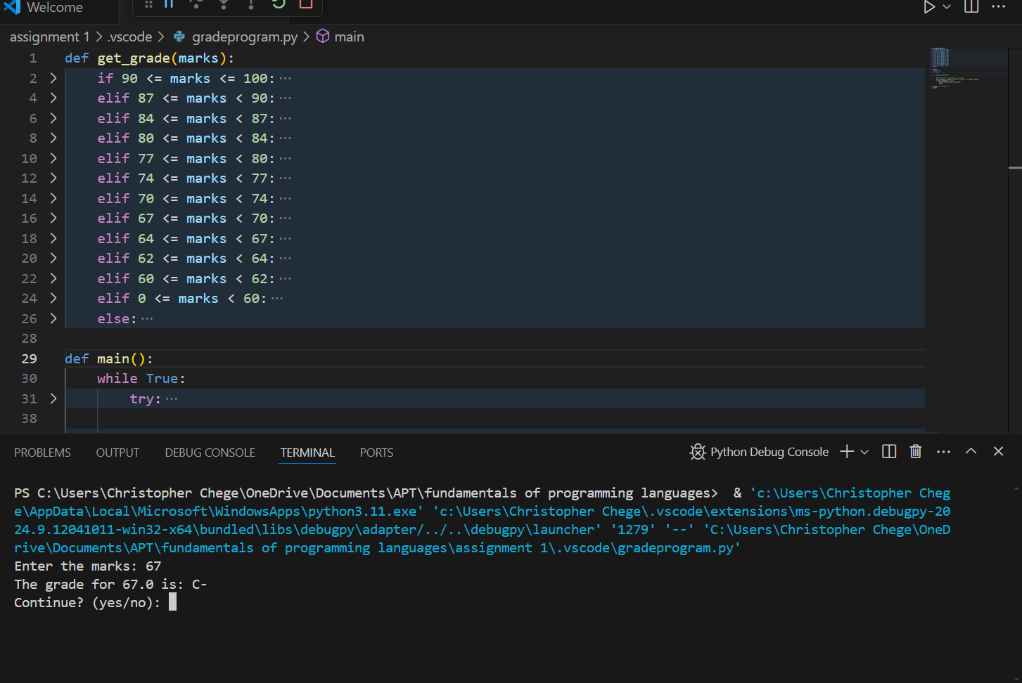Select the Python Debug Console terminal
Screen dimensions: 1022x683
[760, 452]
